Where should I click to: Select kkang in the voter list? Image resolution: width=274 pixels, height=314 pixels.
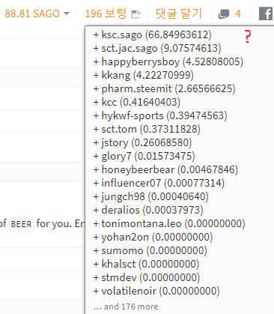click(144, 75)
